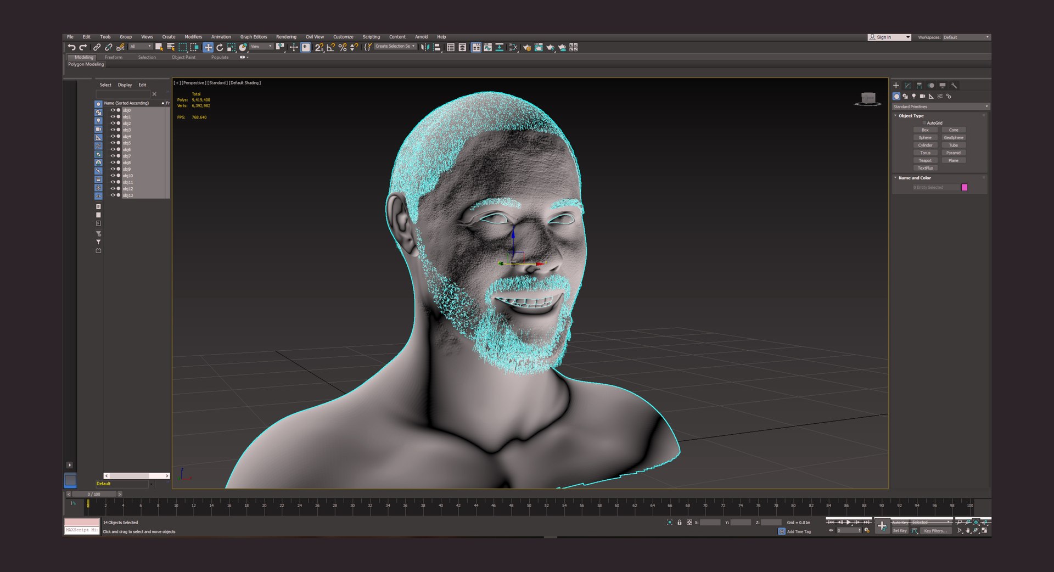The width and height of the screenshot is (1054, 572).
Task: Toggle Display Lights filter in Scene Explorer
Action: click(98, 120)
